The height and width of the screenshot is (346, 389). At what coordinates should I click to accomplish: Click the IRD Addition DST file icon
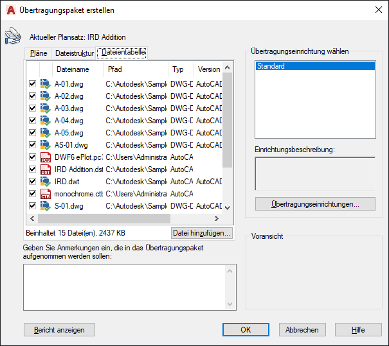tap(46, 169)
